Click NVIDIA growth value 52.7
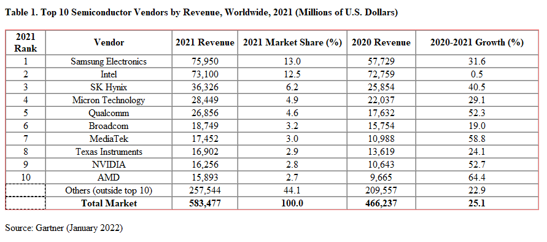This screenshot has height=242, width=547. pos(477,165)
